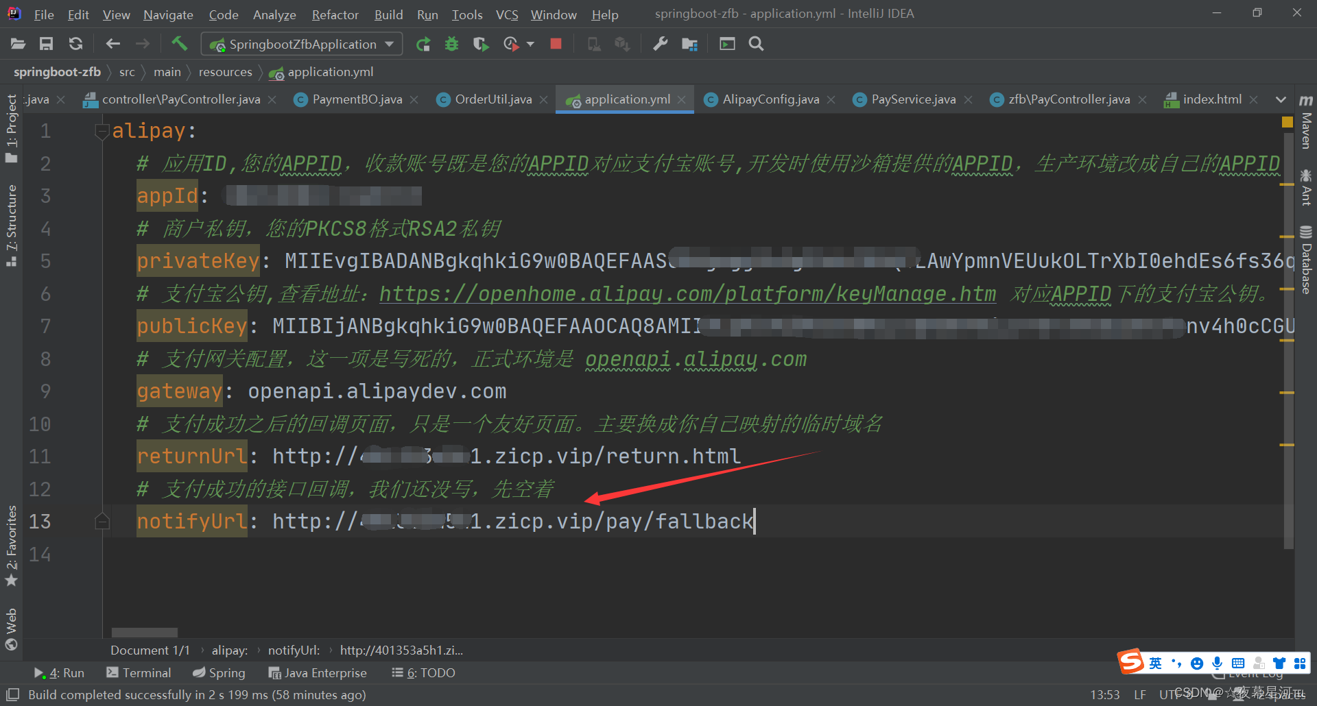Switch to PaymentBO.java tab
The width and height of the screenshot is (1317, 706).
[357, 99]
